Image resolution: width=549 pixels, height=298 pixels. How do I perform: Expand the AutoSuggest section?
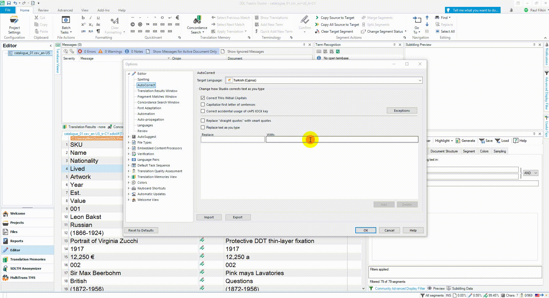click(x=128, y=137)
